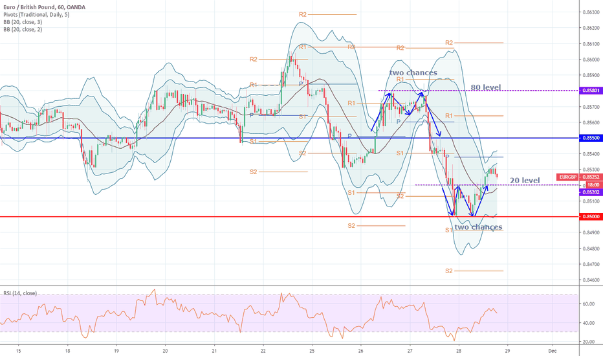Click the RSI (14, close) pane label
Image resolution: width=603 pixels, height=356 pixels.
19,293
